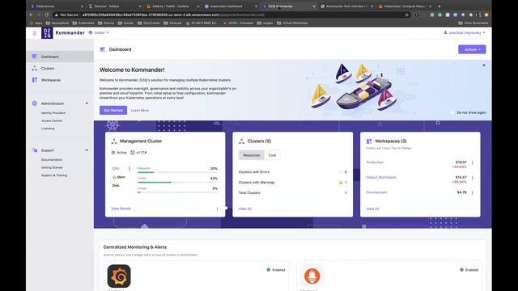Click the Dashboard page title icon

click(x=103, y=49)
